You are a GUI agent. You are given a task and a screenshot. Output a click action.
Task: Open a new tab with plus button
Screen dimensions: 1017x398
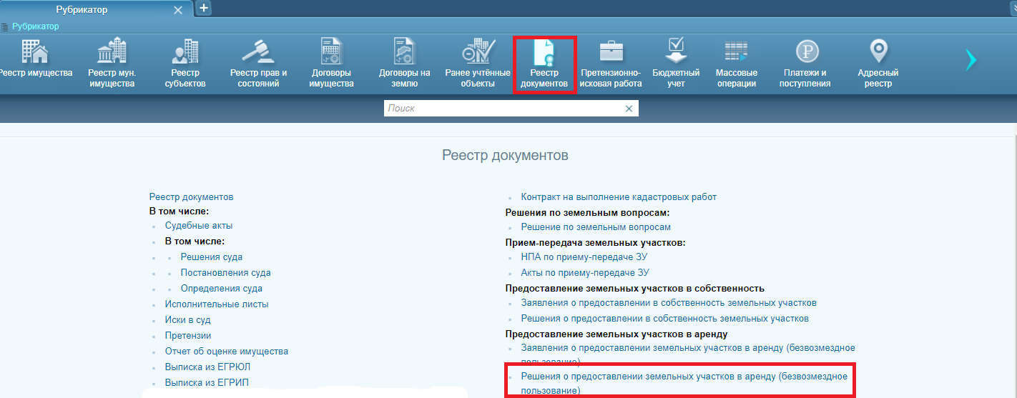[x=204, y=8]
